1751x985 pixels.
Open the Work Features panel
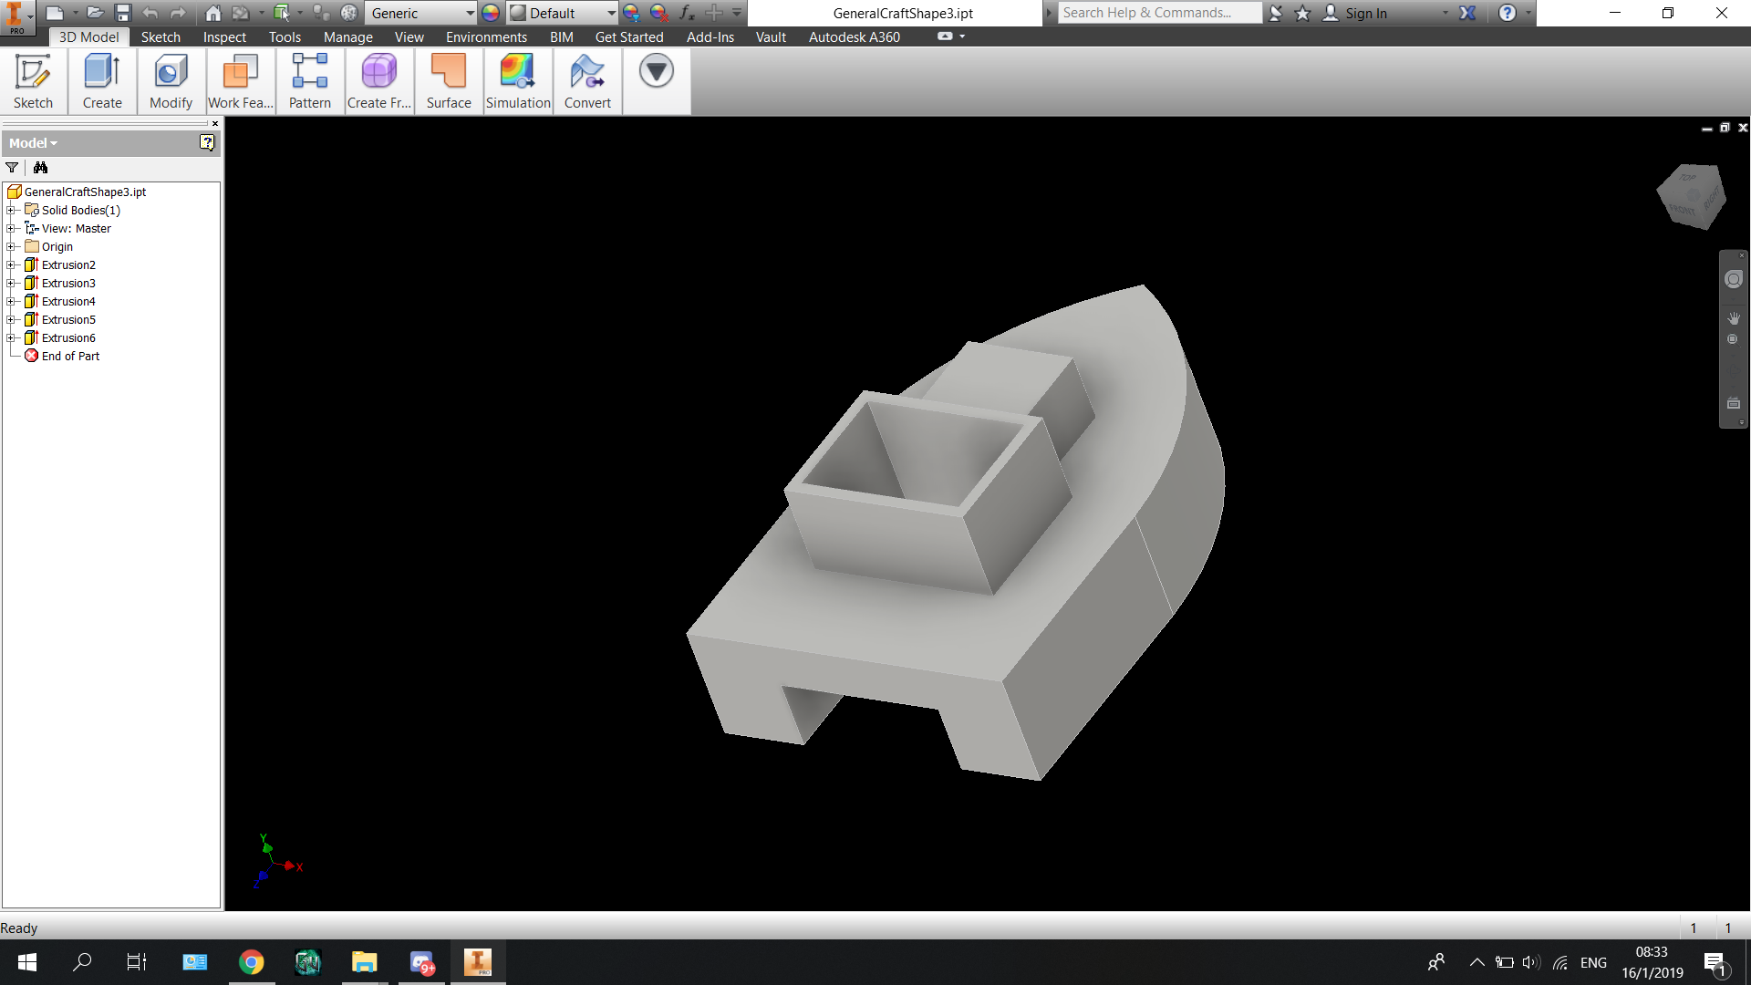coord(241,81)
